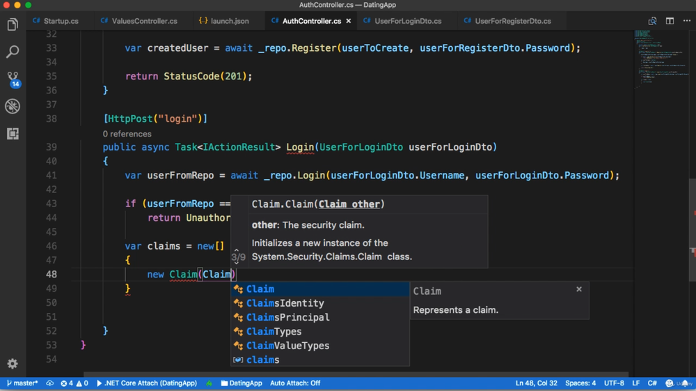This screenshot has height=391, width=696.
Task: Open the Manage gear menu
Action: tap(13, 363)
